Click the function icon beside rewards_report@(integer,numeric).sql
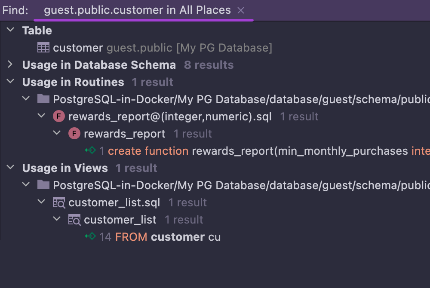Viewport: 430px width, 288px height. pyautogui.click(x=58, y=116)
